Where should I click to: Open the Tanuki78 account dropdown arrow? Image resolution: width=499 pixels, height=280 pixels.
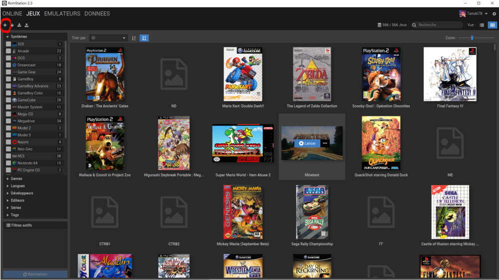click(x=486, y=13)
